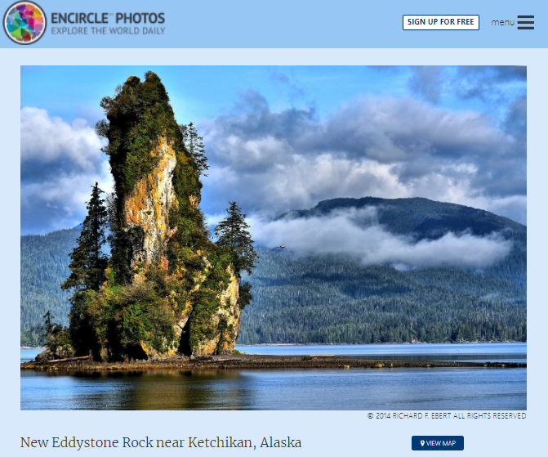548x457 pixels.
Task: Click the copyright Richard F. Ebert notice
Action: click(446, 415)
